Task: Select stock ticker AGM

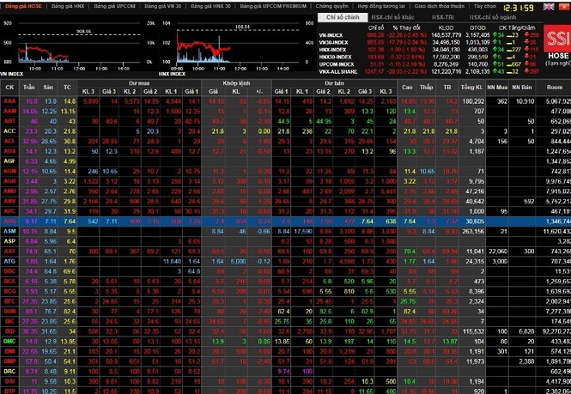Action: pos(9,171)
